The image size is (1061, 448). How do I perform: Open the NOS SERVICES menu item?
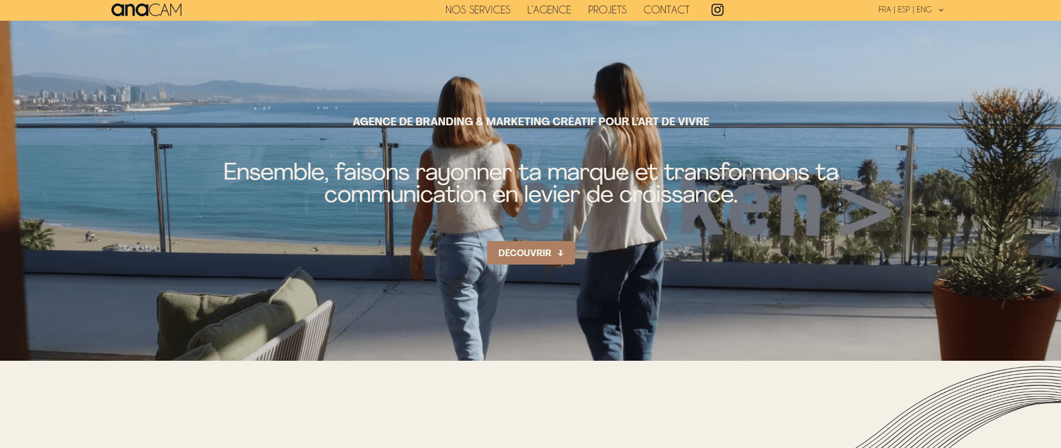(x=478, y=10)
